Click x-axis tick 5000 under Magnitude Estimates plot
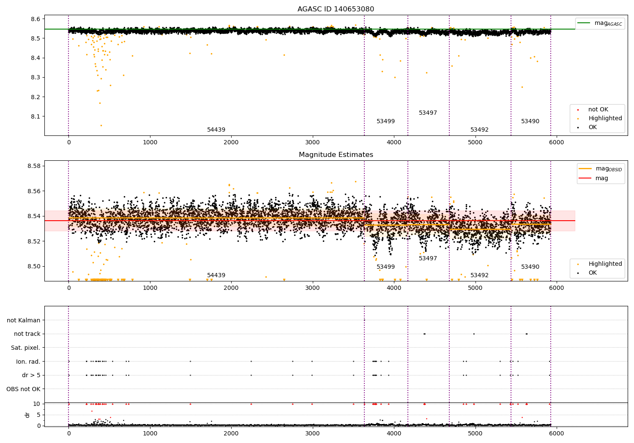 [x=475, y=288]
